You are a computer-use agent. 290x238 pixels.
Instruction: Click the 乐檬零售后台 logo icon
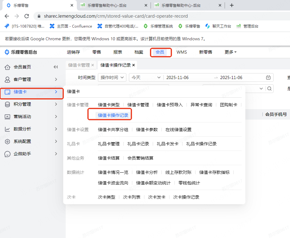(7, 52)
